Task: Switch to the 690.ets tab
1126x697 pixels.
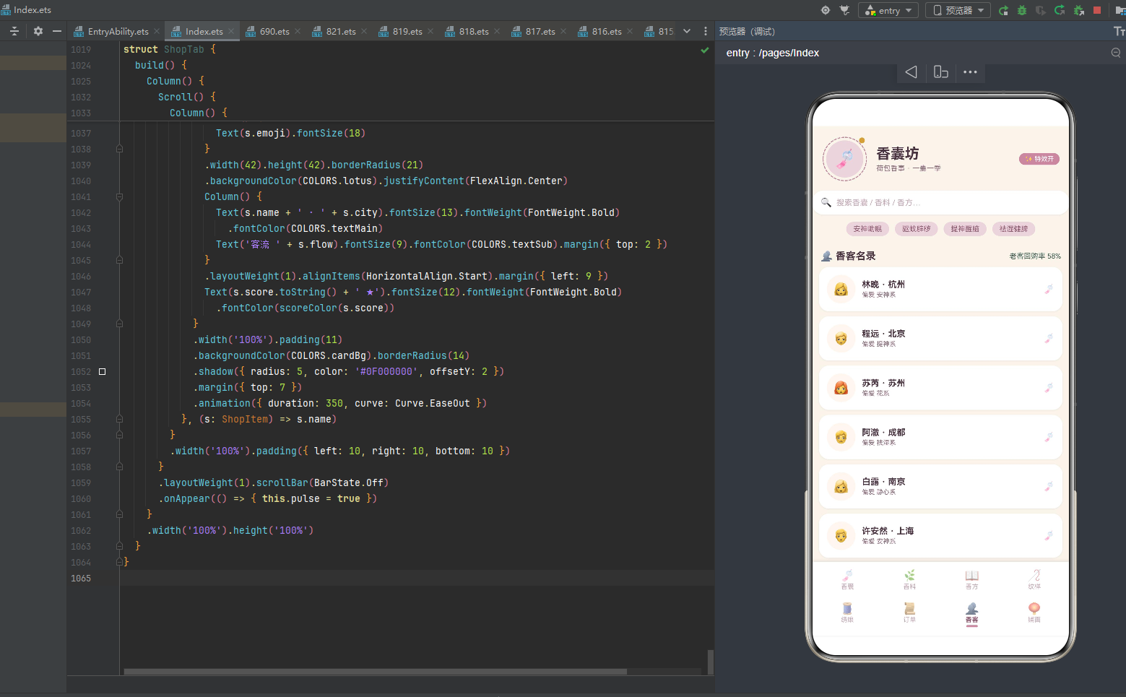Action: [x=274, y=31]
